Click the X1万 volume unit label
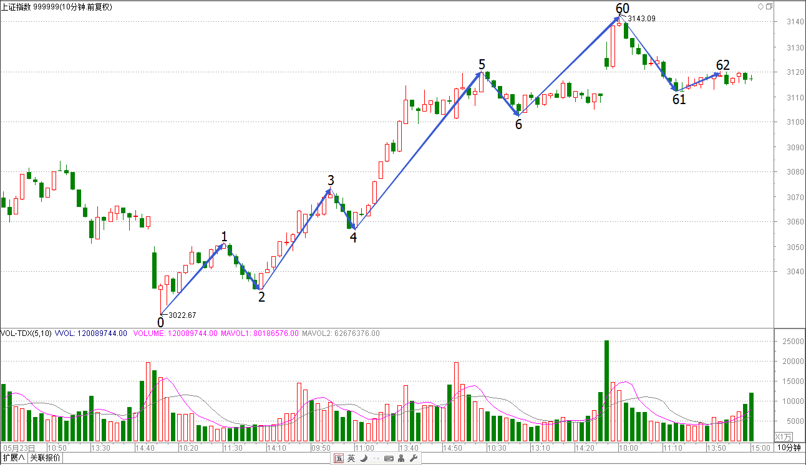The width and height of the screenshot is (806, 465). pyautogui.click(x=784, y=436)
